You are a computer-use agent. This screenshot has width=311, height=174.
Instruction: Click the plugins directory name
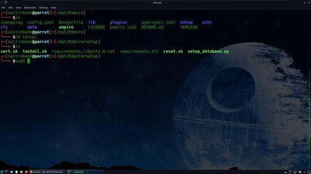coord(119,22)
